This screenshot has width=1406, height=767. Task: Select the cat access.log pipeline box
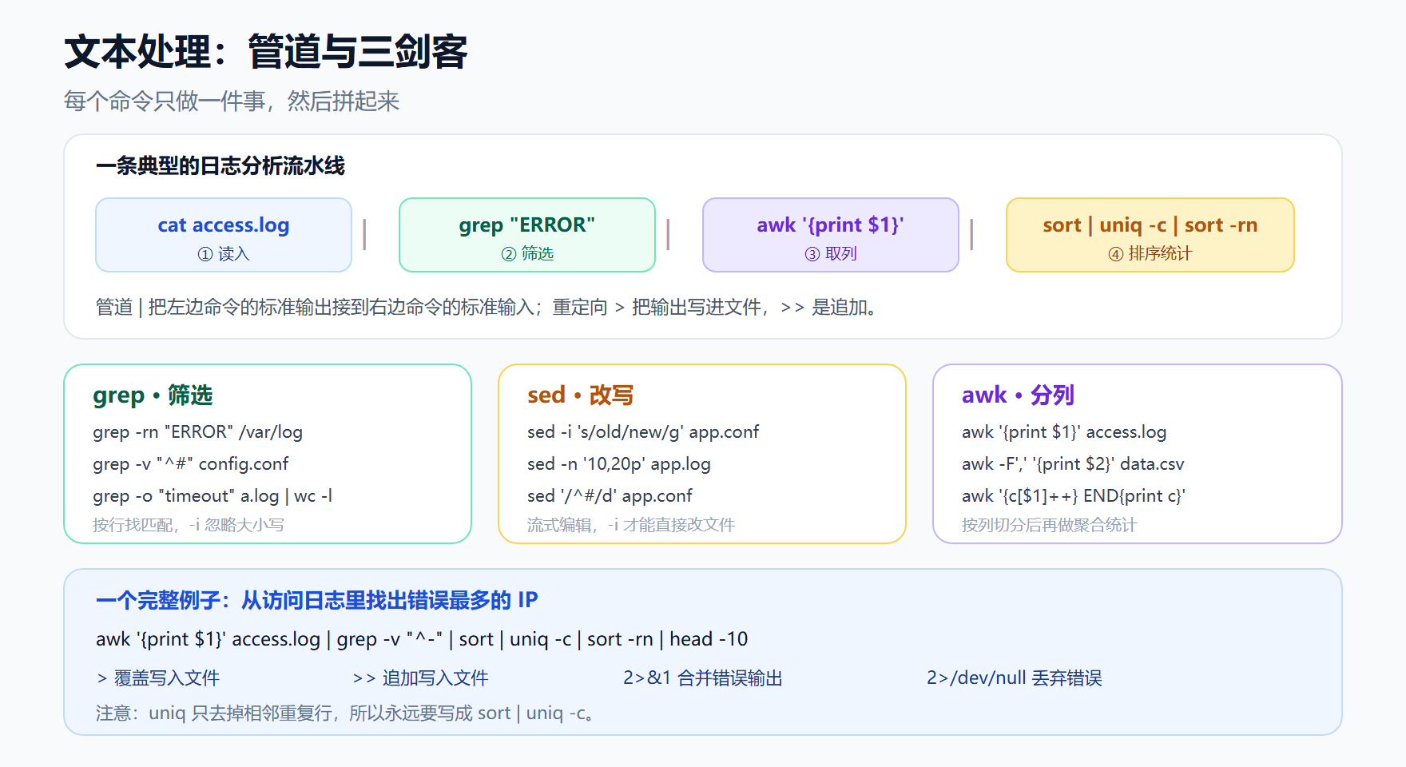224,235
